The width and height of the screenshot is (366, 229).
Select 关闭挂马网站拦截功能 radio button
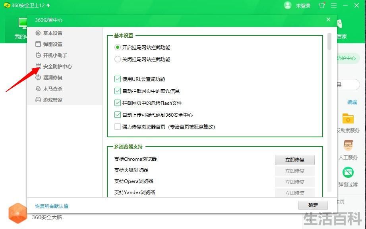[117, 59]
